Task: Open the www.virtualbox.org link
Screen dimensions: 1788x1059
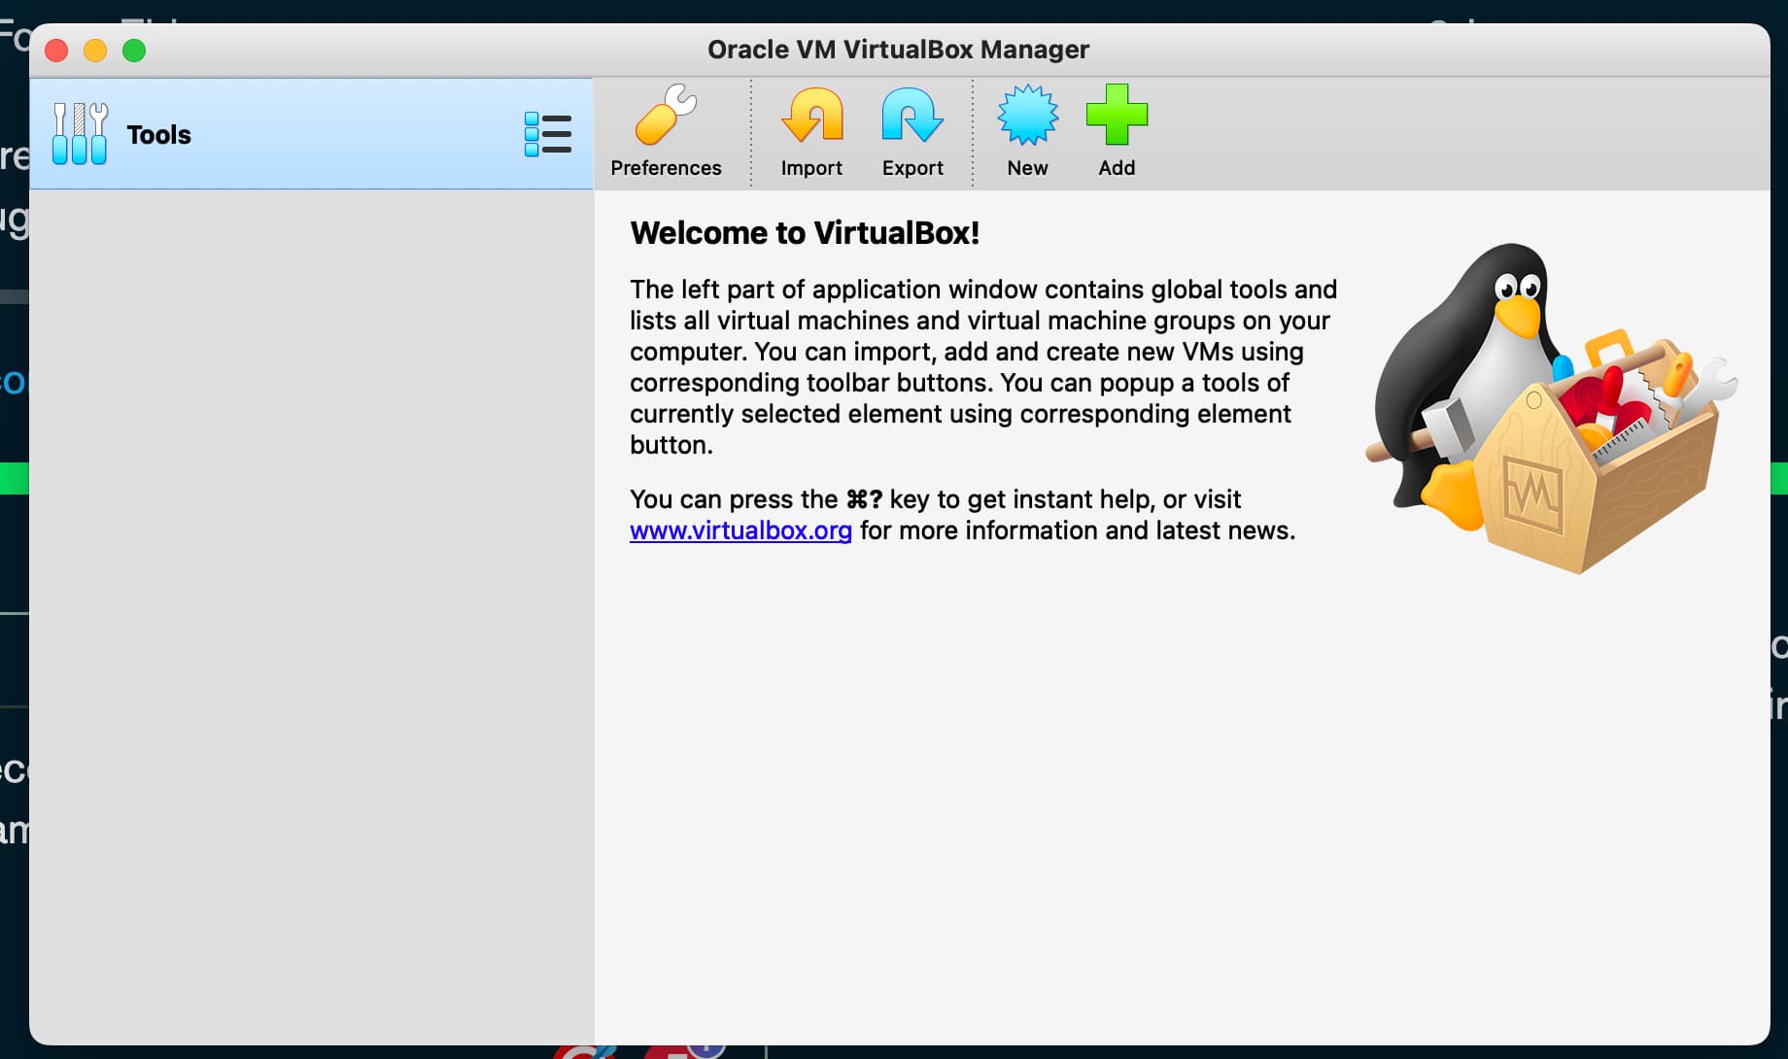Action: (740, 530)
